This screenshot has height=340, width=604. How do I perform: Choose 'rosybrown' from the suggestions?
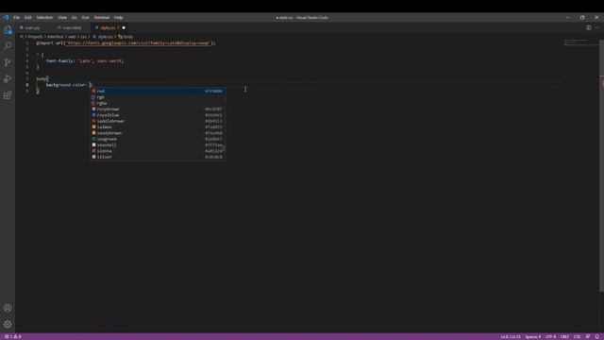pos(158,110)
